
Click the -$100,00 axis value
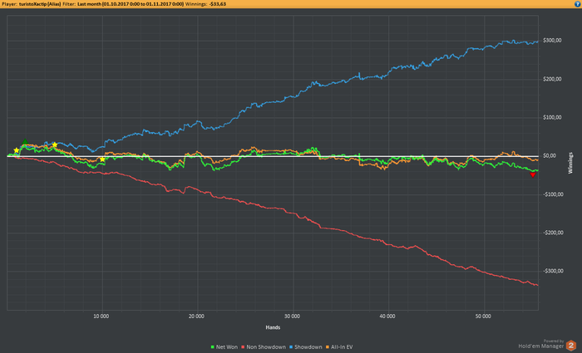click(553, 194)
